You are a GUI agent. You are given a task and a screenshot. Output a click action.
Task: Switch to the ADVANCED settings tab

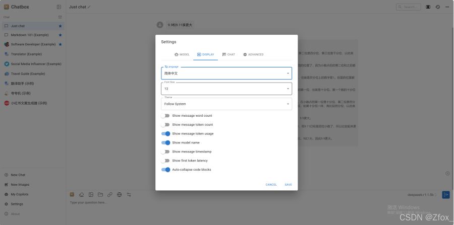(253, 54)
